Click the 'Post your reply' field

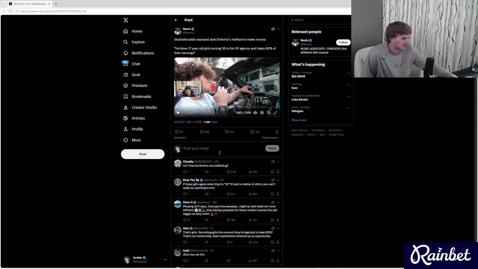[x=223, y=148]
